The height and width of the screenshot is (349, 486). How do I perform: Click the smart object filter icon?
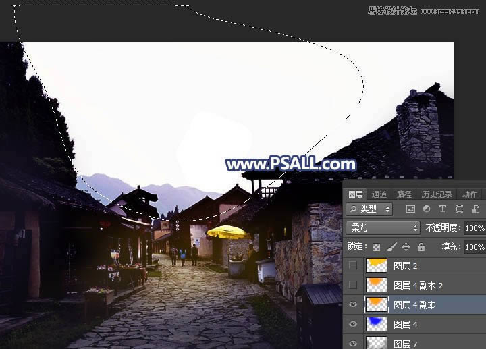(475, 209)
